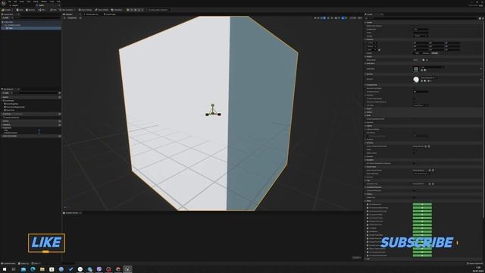Open the debug object selection dropdown
The width and height of the screenshot is (485, 273).
[158, 10]
